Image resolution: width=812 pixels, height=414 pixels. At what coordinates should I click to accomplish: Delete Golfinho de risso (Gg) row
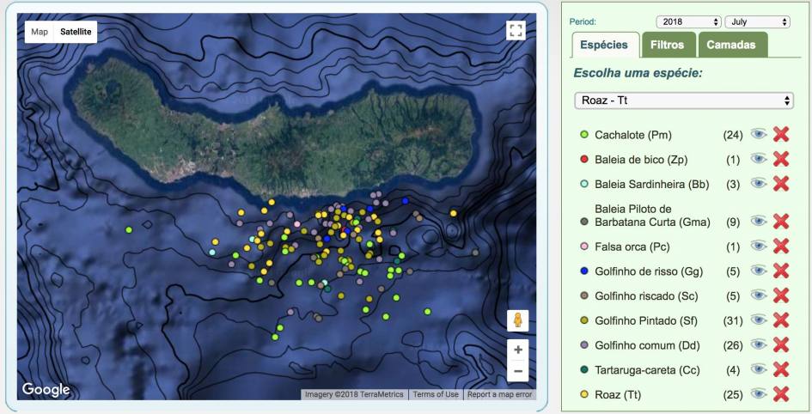point(781,271)
